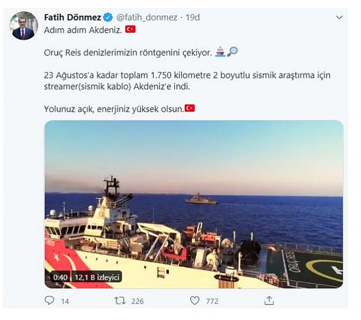This screenshot has height=320, width=361.
Task: Expand the tweet options chevron
Action: pos(339,17)
